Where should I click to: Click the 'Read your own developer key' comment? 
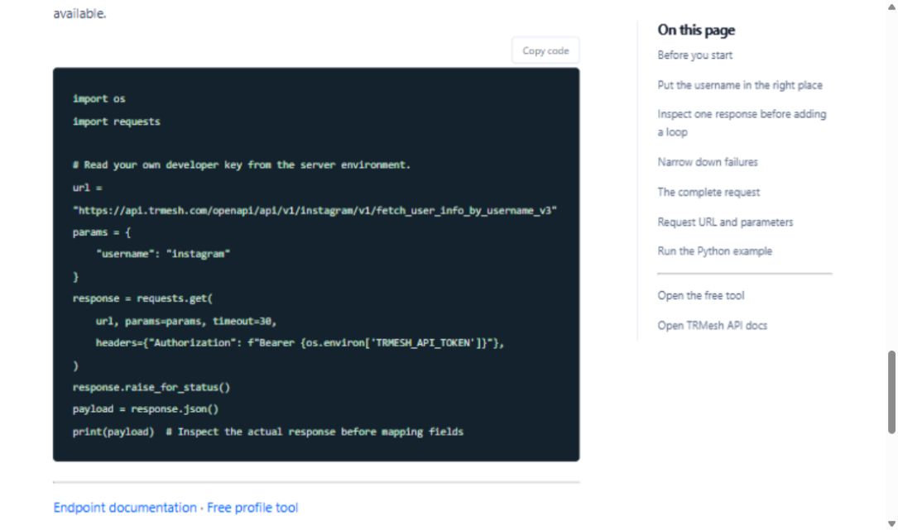coord(241,165)
